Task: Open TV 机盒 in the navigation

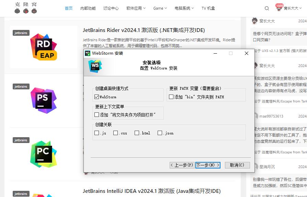Action: (208, 8)
